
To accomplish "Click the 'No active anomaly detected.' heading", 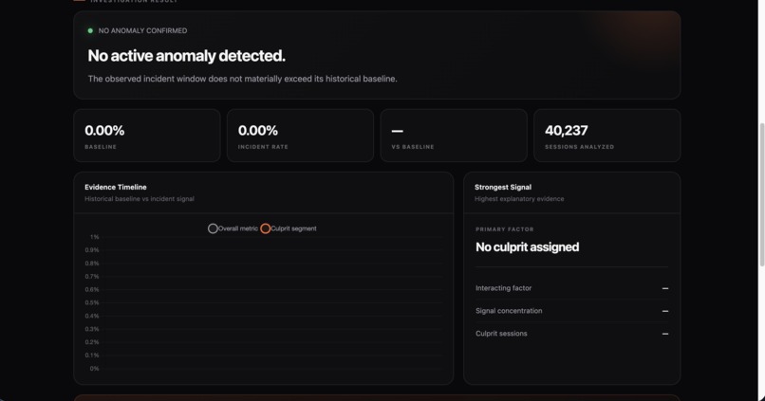I will 186,56.
